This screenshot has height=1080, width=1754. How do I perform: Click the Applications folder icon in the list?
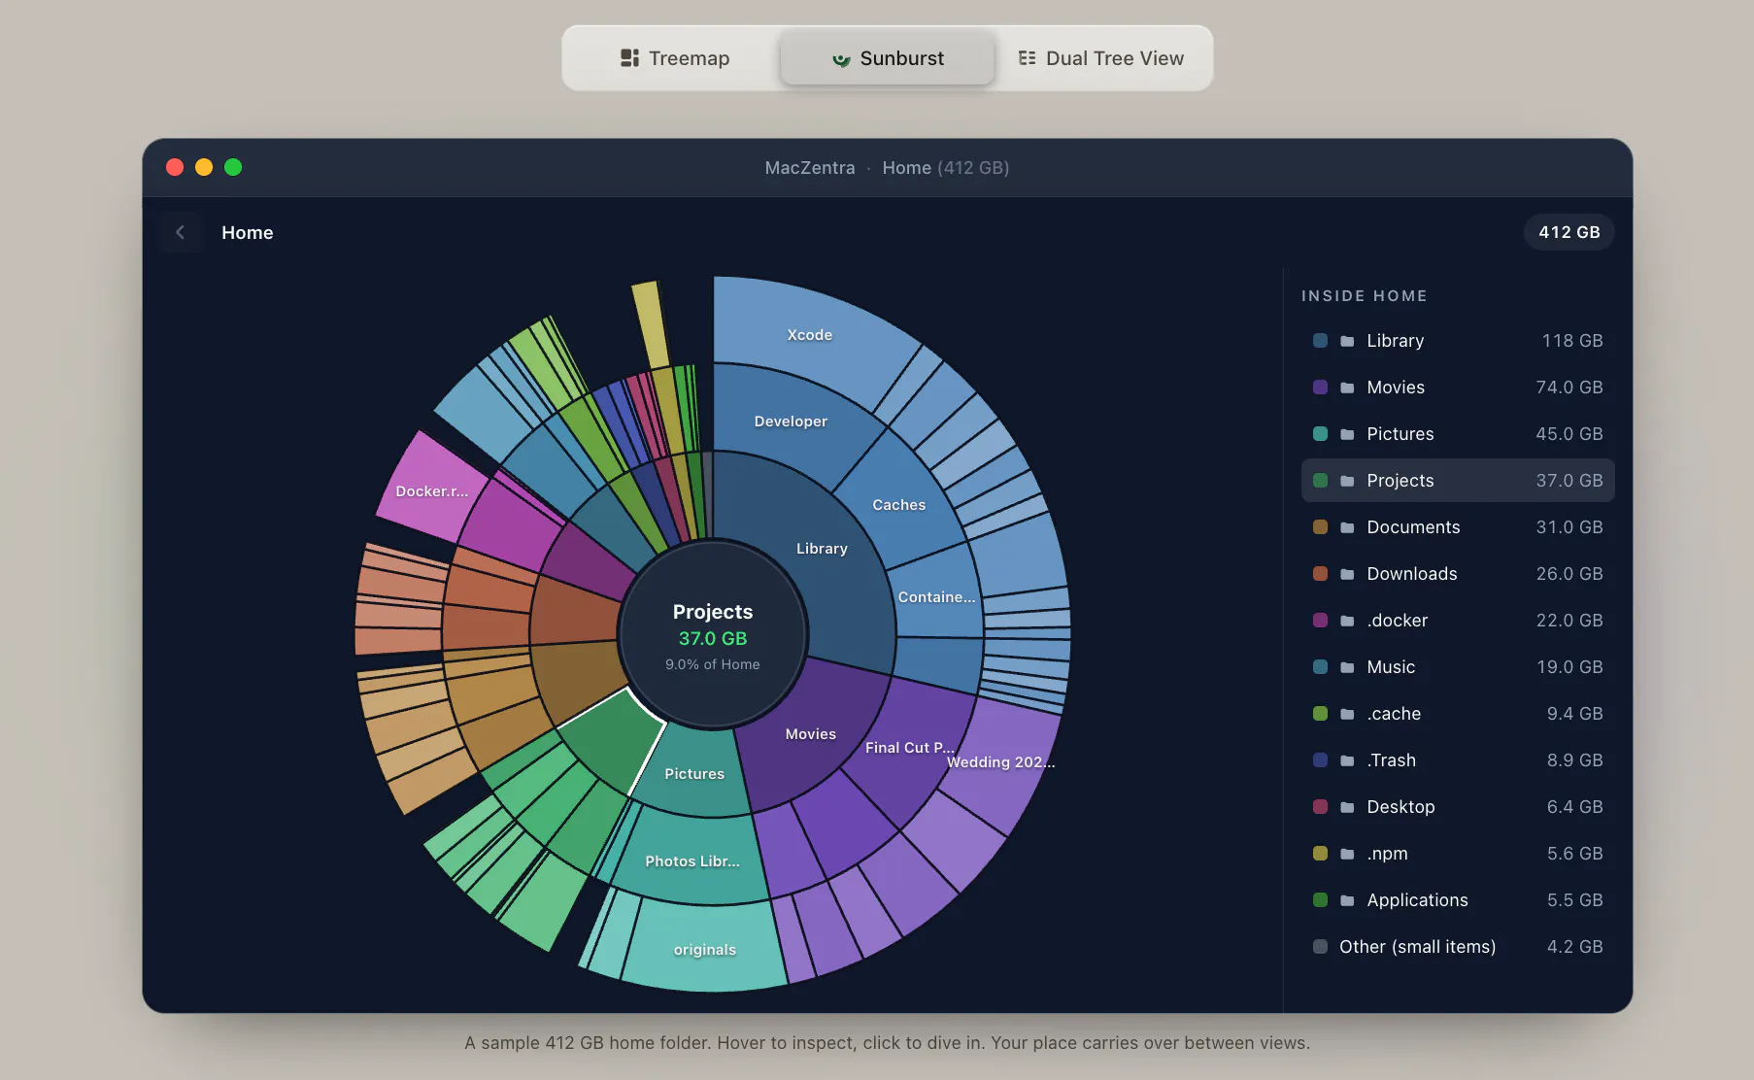click(1347, 900)
